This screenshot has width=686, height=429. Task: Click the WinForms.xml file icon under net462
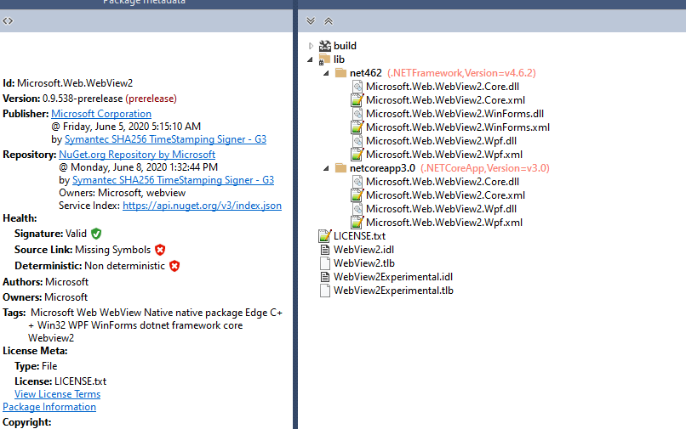point(357,127)
